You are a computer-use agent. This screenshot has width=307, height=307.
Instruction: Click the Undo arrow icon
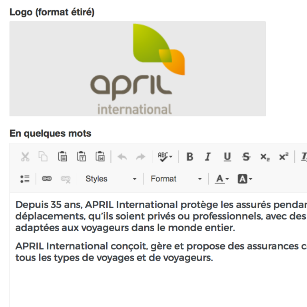tap(122, 157)
